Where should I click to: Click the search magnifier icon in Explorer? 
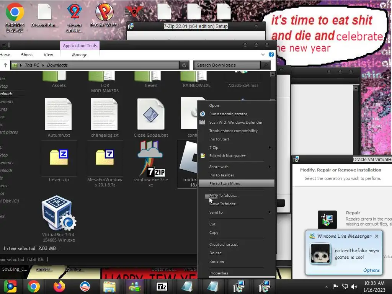coord(266,65)
